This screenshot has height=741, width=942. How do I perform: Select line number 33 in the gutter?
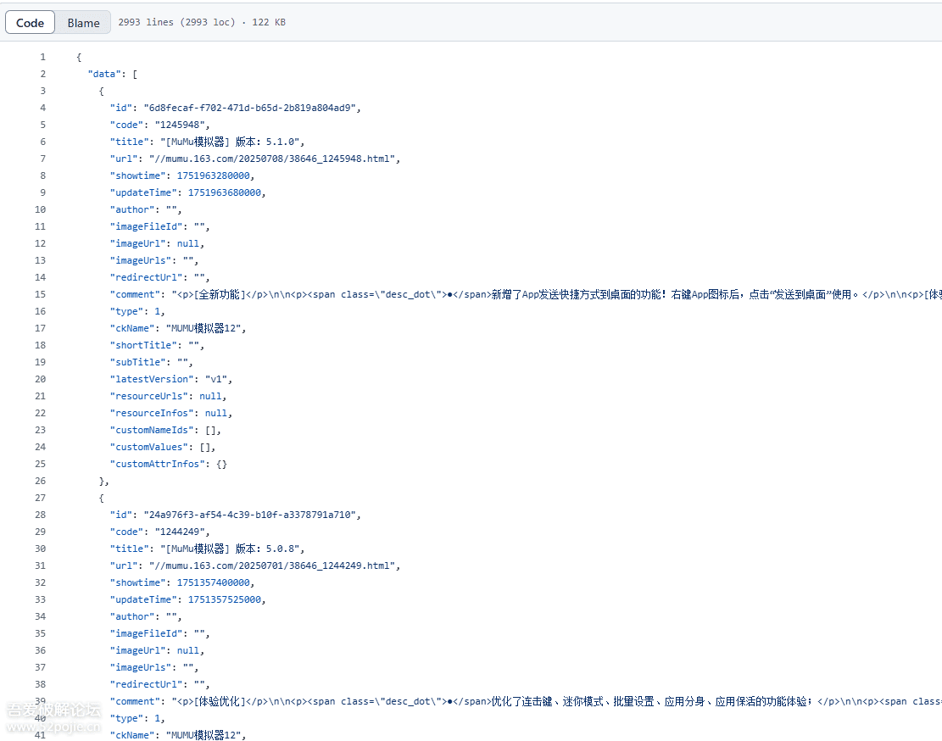40,599
